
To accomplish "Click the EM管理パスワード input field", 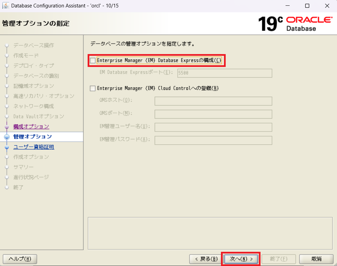I will coord(213,140).
